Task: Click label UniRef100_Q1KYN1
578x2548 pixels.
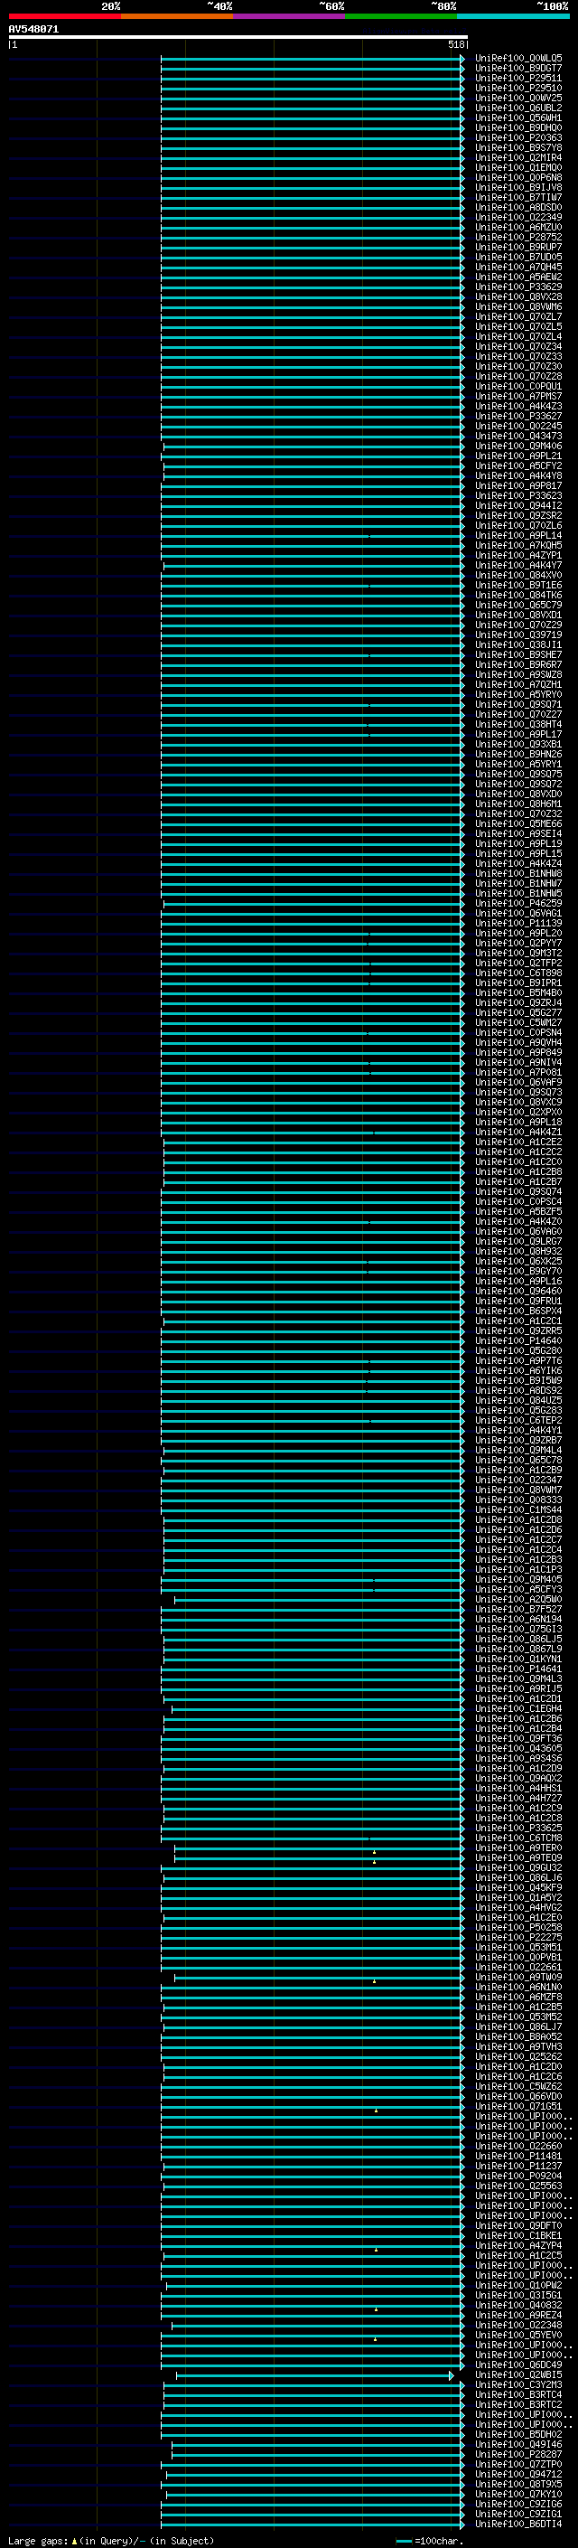Action: pos(517,1659)
